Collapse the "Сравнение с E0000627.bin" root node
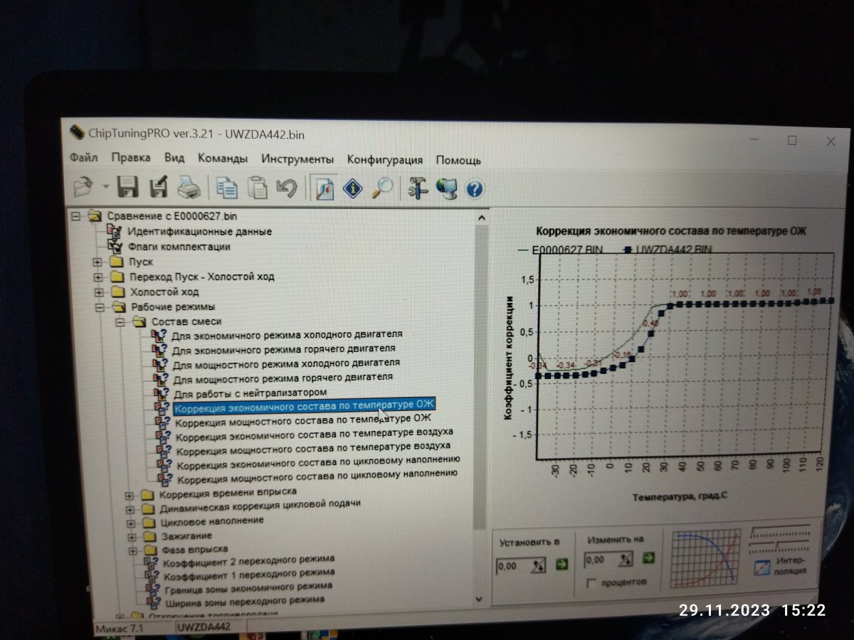Viewport: 854px width, 640px height. point(77,215)
